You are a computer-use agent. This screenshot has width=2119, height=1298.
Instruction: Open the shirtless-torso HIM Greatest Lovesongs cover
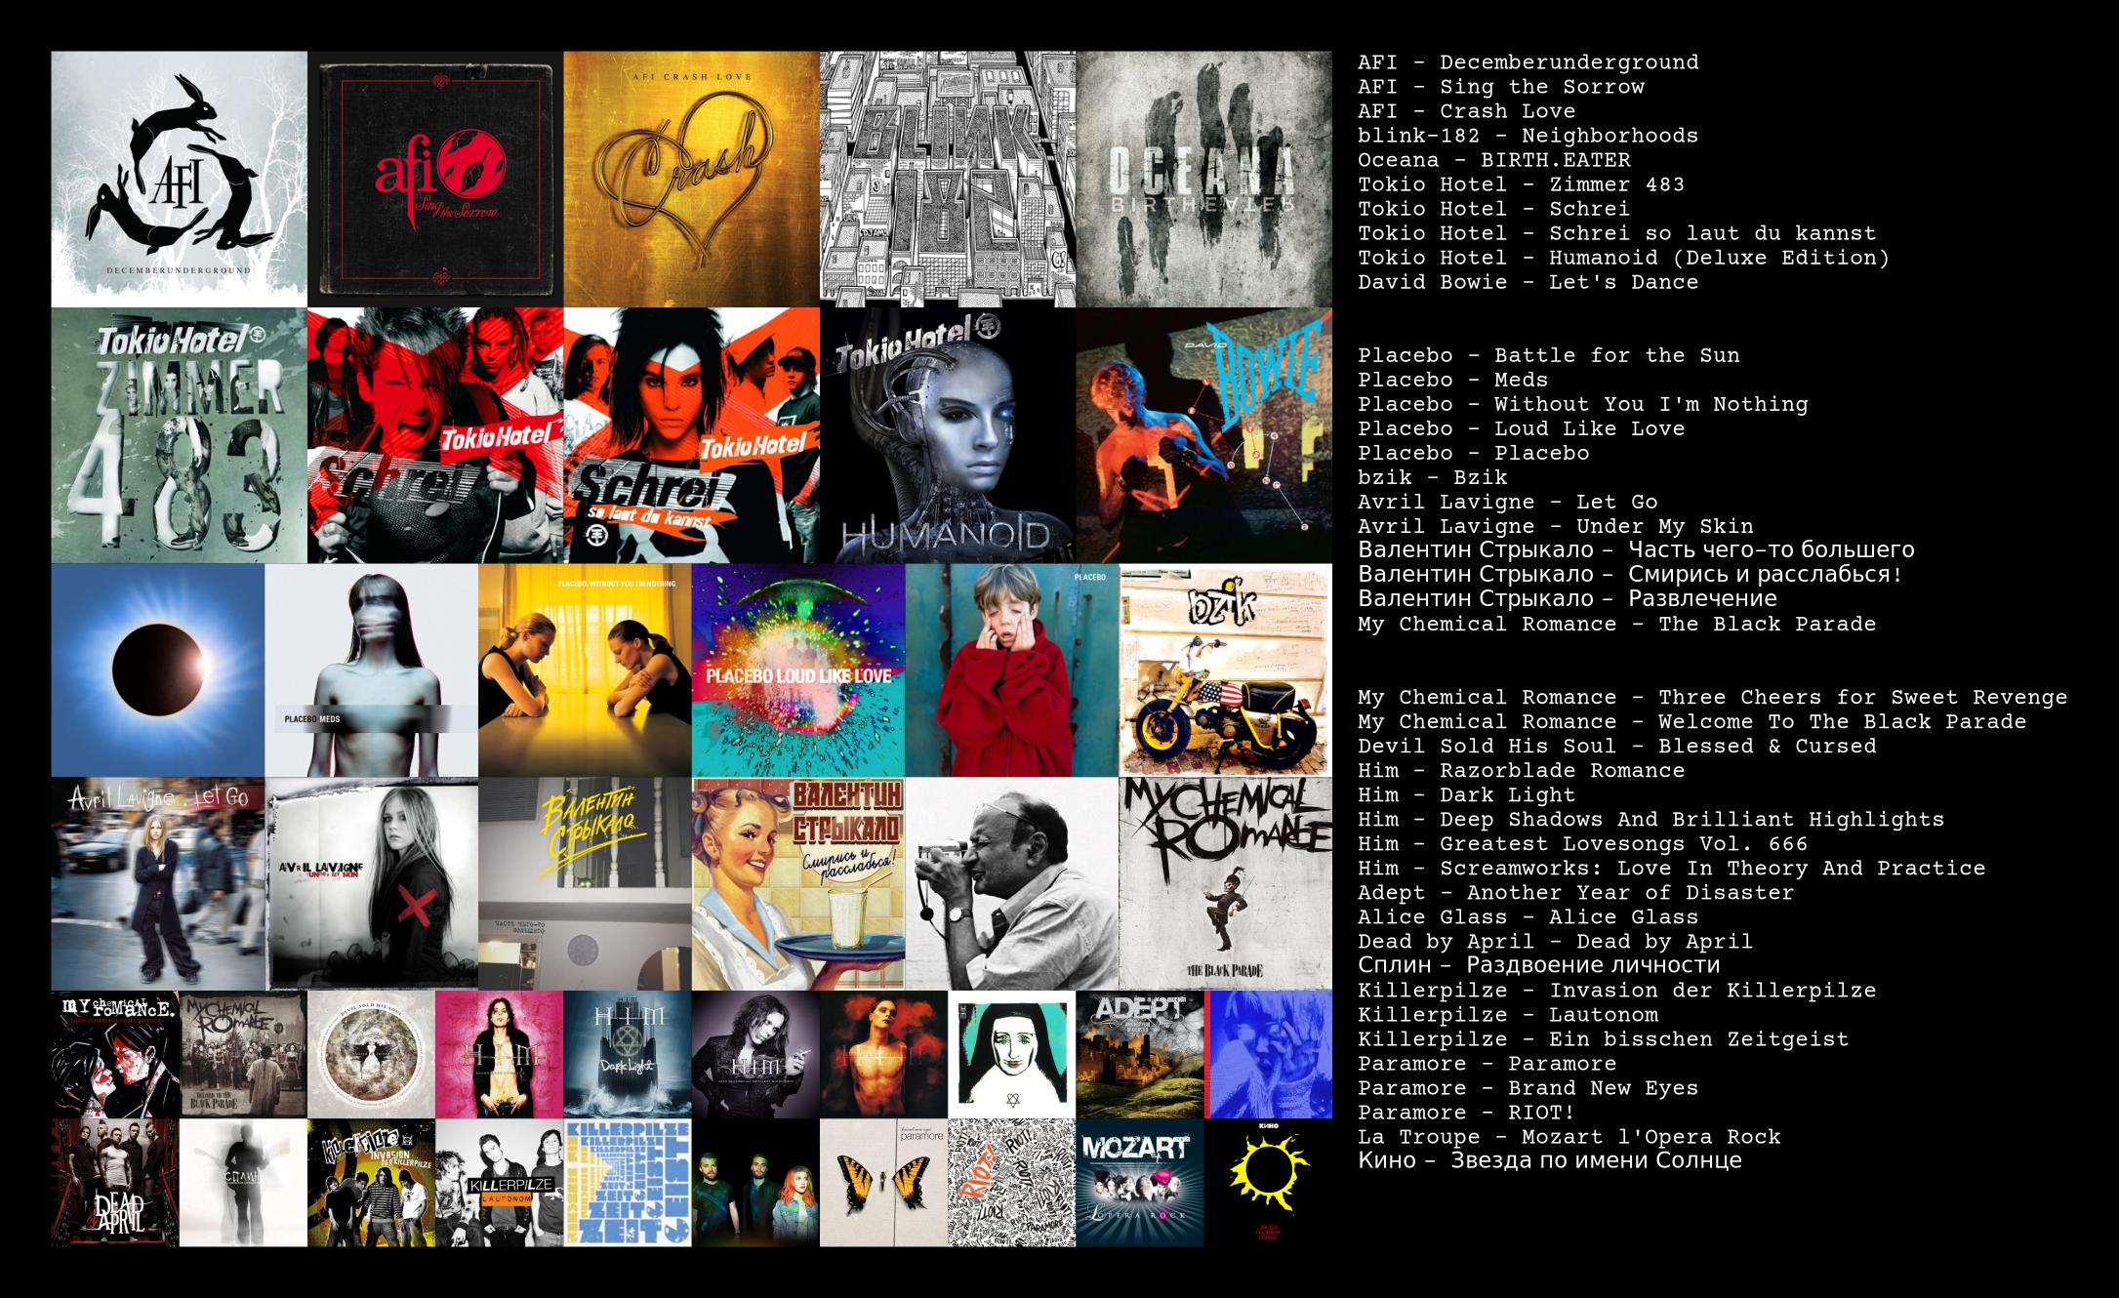(883, 1054)
